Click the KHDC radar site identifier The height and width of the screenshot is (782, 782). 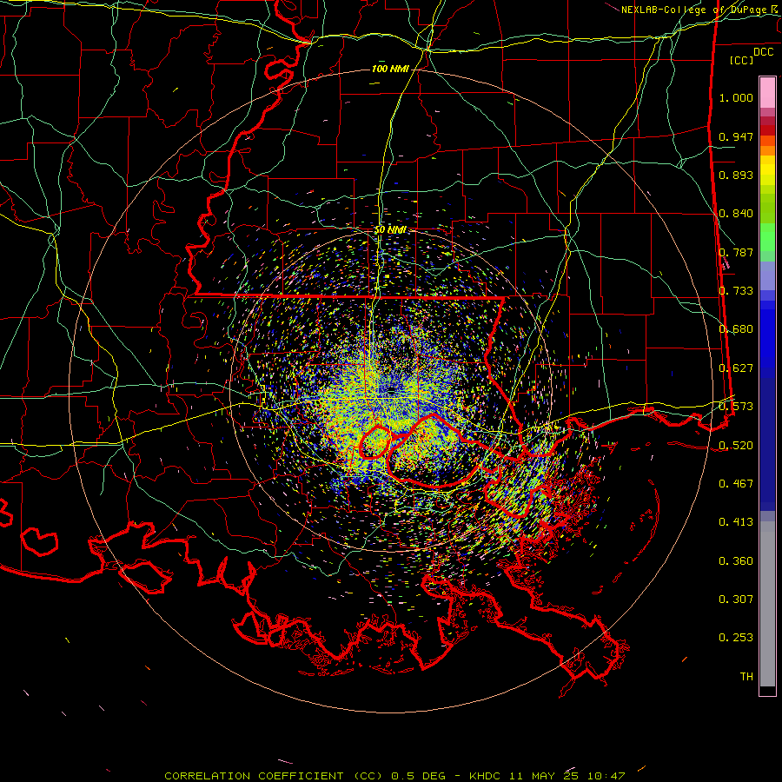coord(485,776)
